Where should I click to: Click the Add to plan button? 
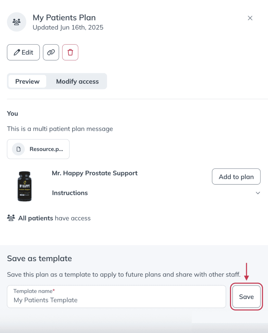[x=236, y=177]
